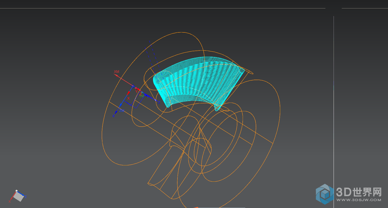Click the blue MCS origin cross marker

133,86
